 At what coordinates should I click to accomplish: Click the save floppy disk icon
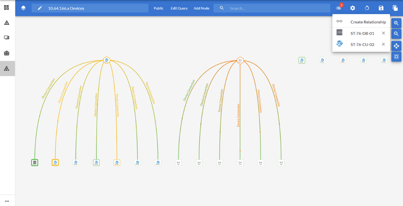[381, 8]
